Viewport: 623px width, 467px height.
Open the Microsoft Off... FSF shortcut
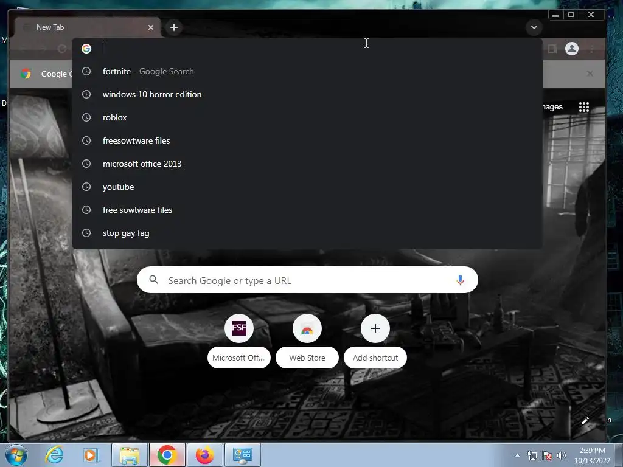pos(238,328)
